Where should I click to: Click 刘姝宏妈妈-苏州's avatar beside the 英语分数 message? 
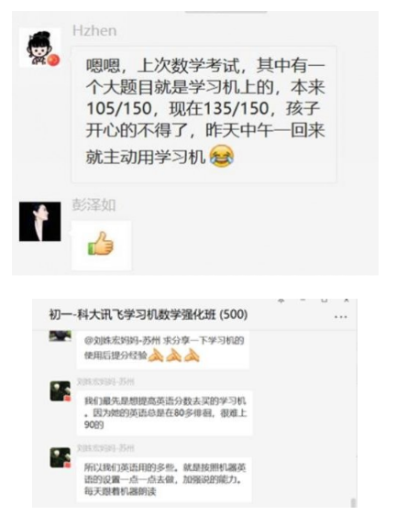click(60, 391)
